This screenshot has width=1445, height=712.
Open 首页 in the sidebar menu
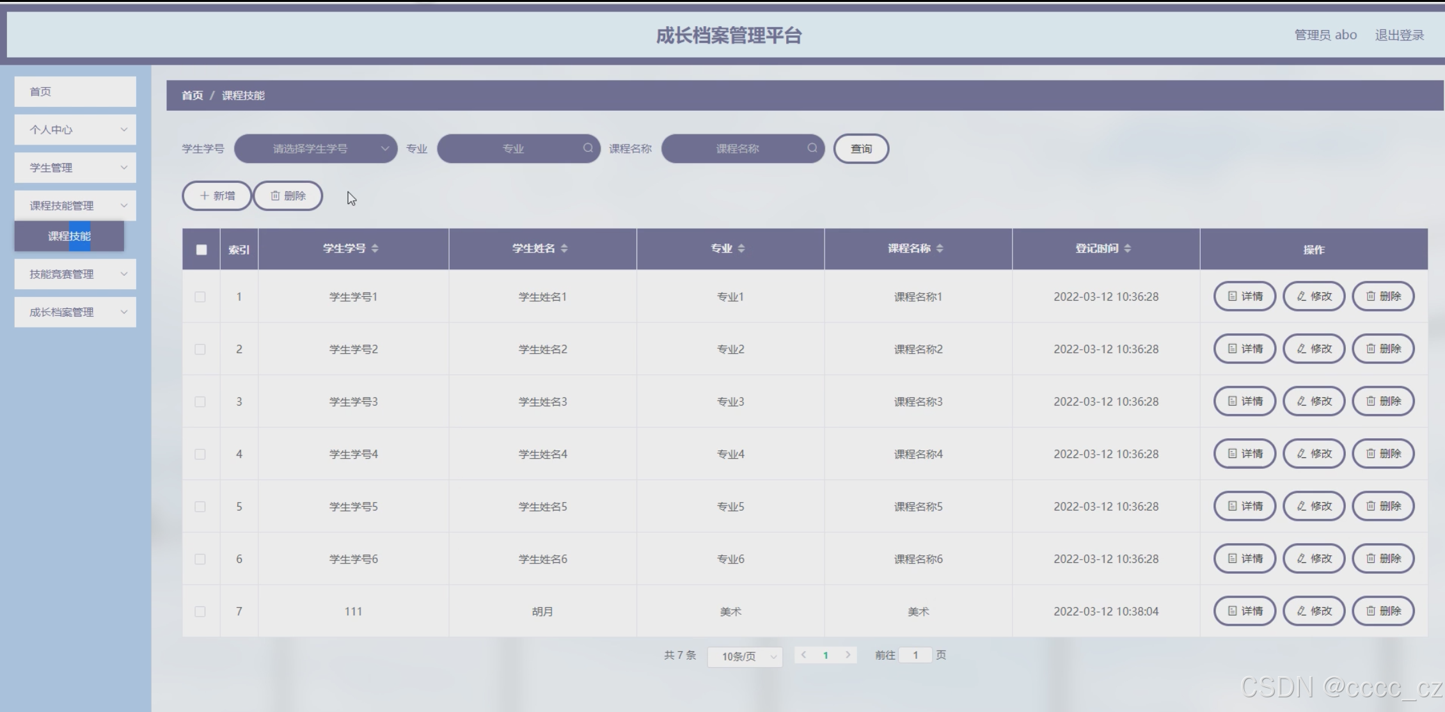[x=75, y=91]
